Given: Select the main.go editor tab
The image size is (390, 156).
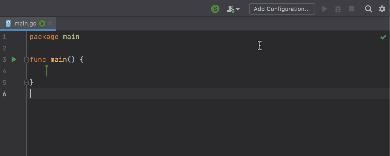Looking at the screenshot, I should pyautogui.click(x=25, y=24).
